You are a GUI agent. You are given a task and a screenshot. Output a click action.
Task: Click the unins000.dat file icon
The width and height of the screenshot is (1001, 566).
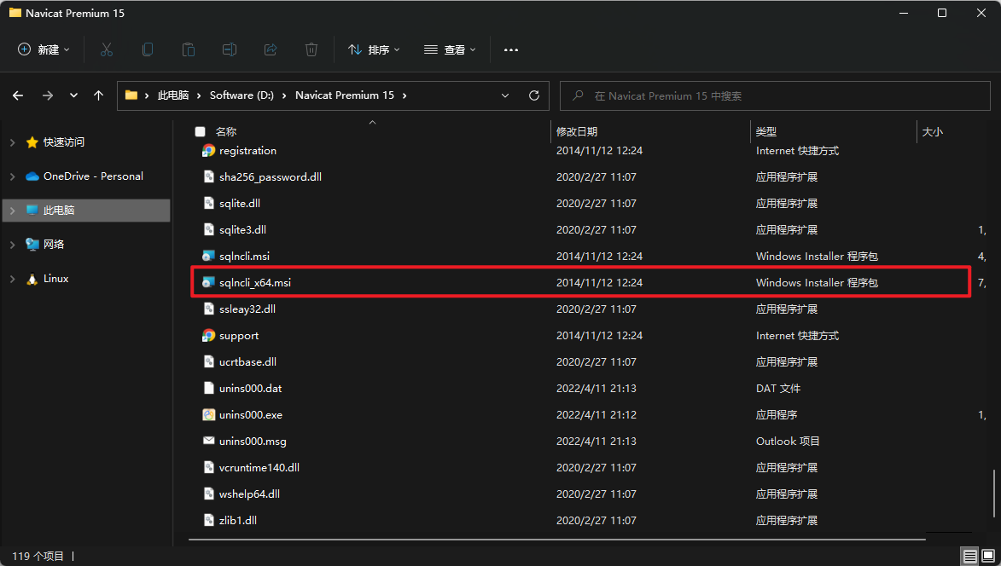pos(209,388)
